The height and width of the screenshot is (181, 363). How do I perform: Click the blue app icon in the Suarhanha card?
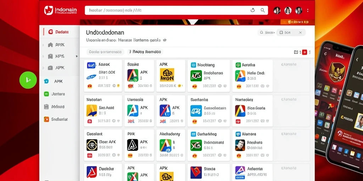(196, 111)
